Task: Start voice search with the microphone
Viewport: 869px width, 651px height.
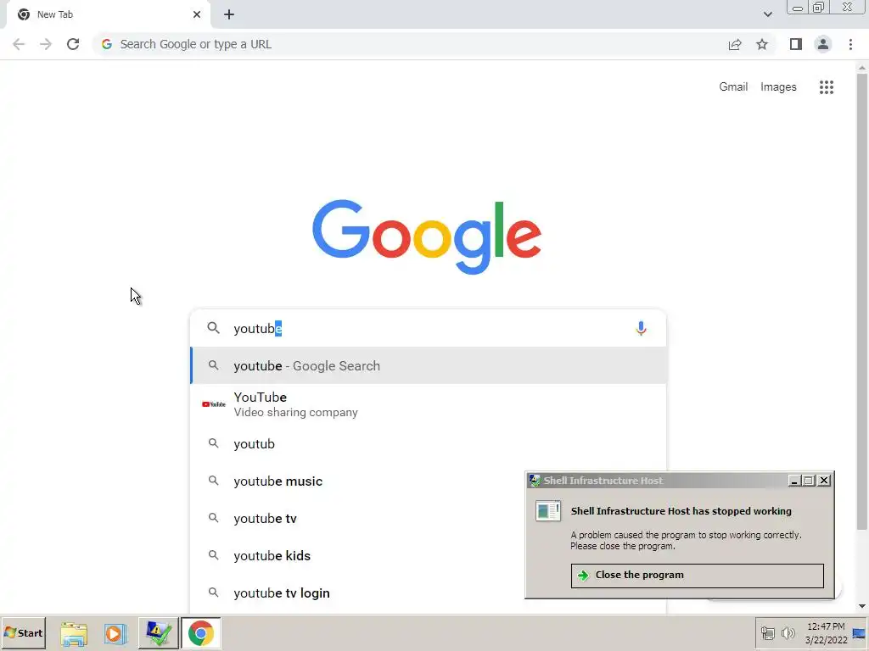Action: [641, 328]
